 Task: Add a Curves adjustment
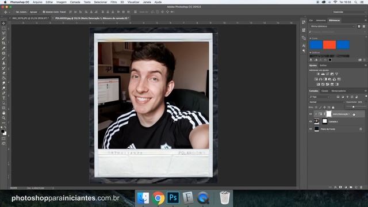click(x=327, y=74)
